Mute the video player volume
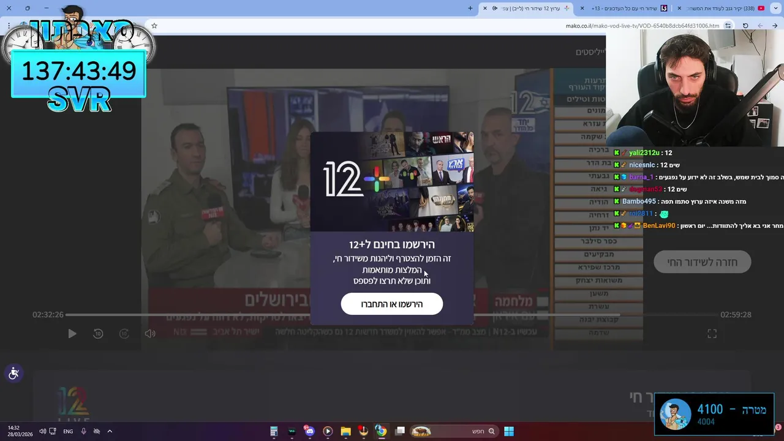Screen dimensions: 784x441 (150, 334)
